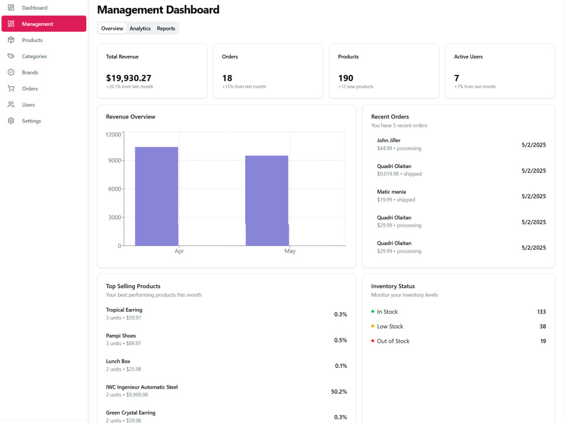Image resolution: width=564 pixels, height=423 pixels.
Task: Click the Lunch Box product name
Action: [x=118, y=361]
